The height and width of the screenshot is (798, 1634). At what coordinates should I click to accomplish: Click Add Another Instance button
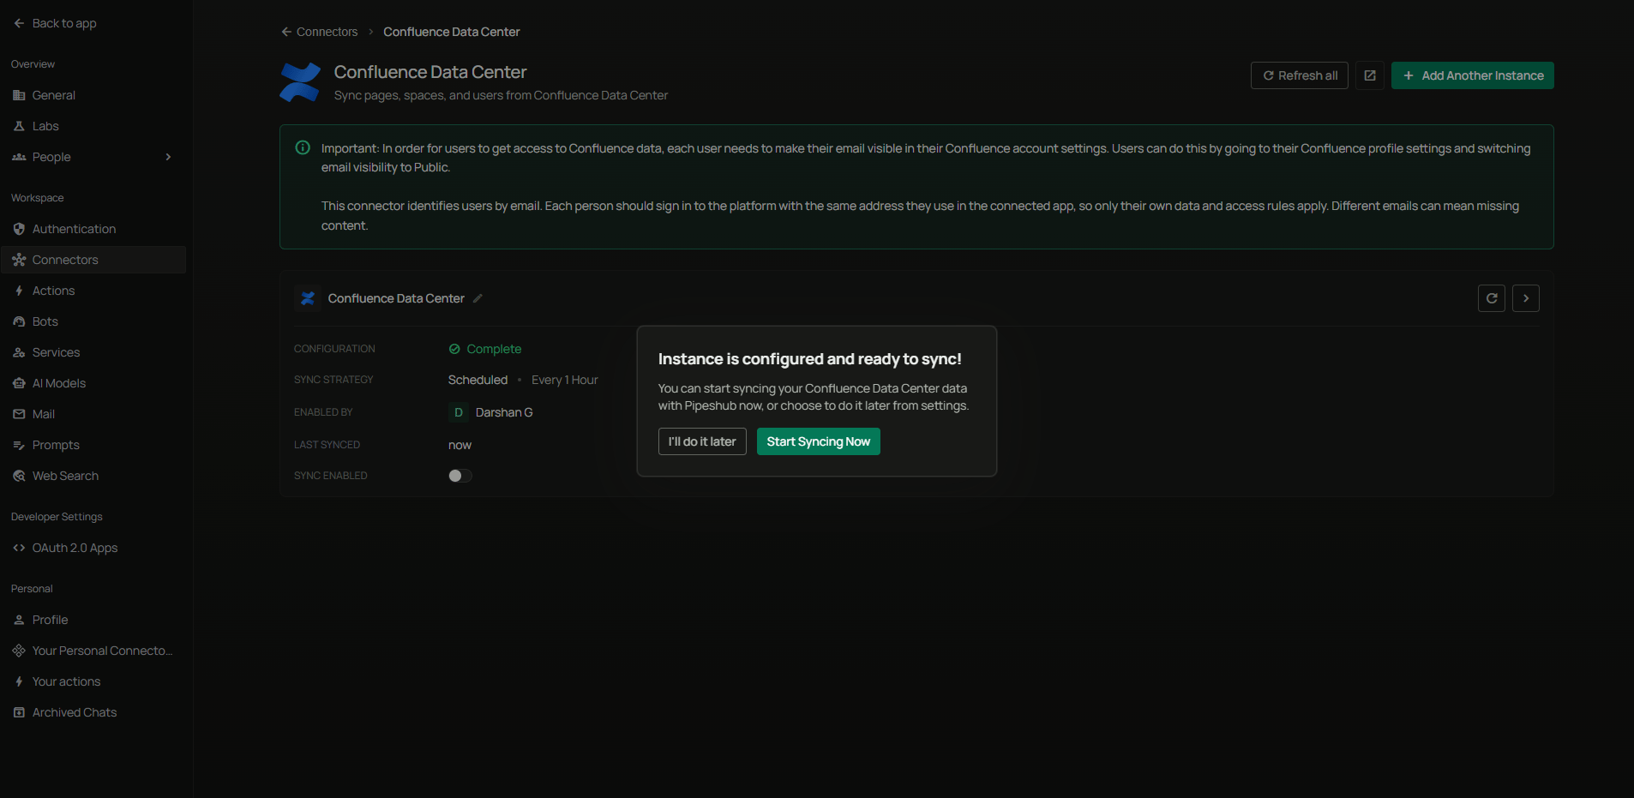[1472, 75]
